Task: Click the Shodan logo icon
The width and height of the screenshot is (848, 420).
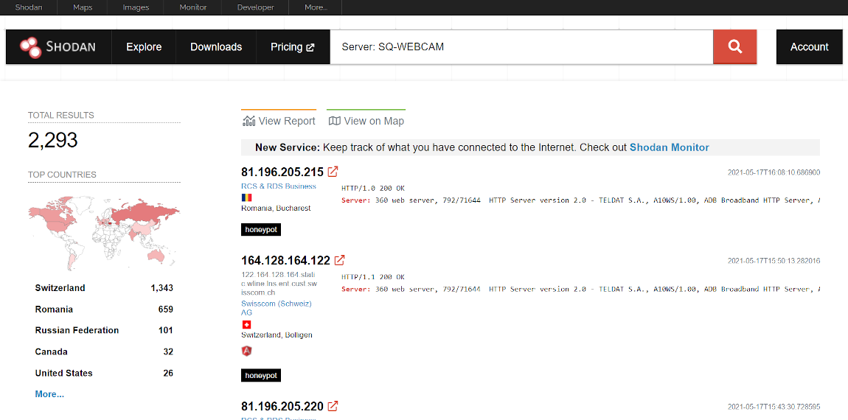Action: (x=31, y=47)
